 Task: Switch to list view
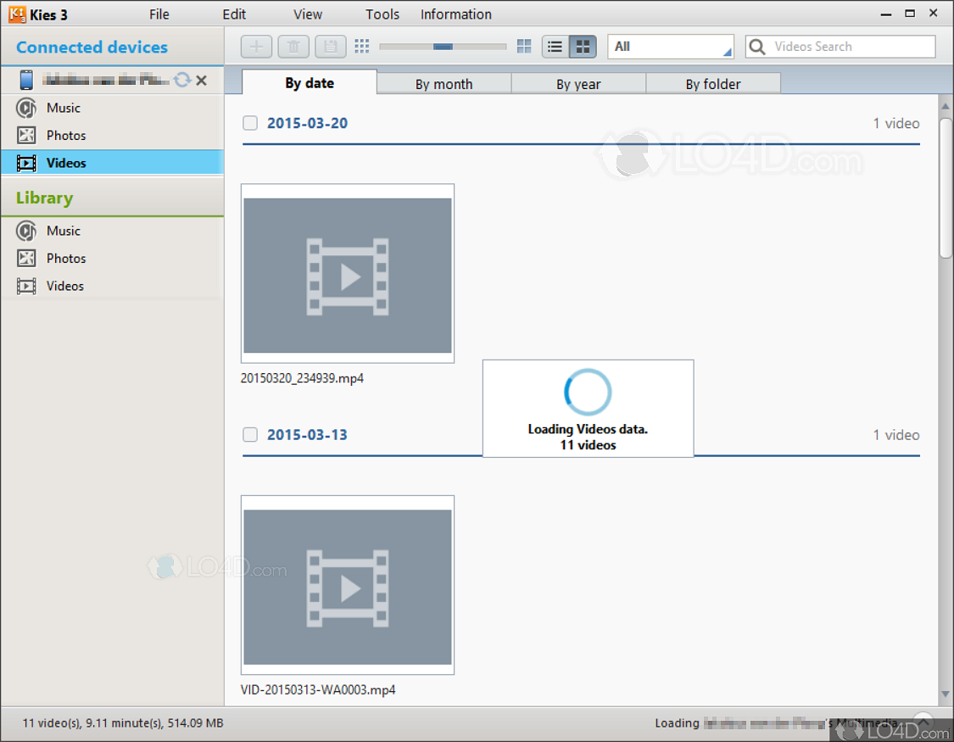tap(555, 47)
